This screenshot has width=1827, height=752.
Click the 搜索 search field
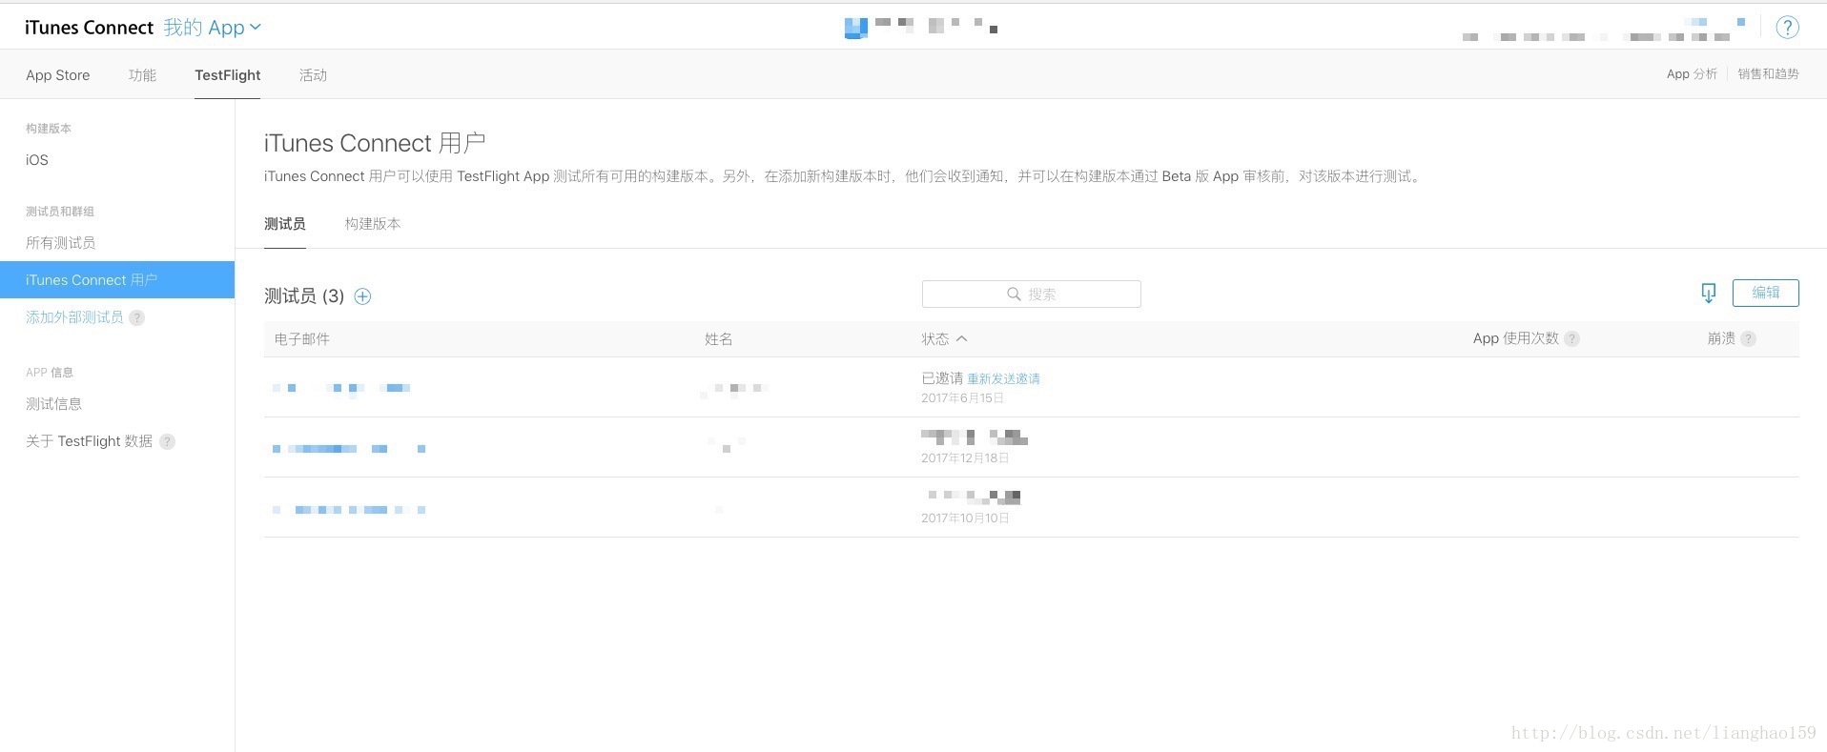(x=1031, y=295)
